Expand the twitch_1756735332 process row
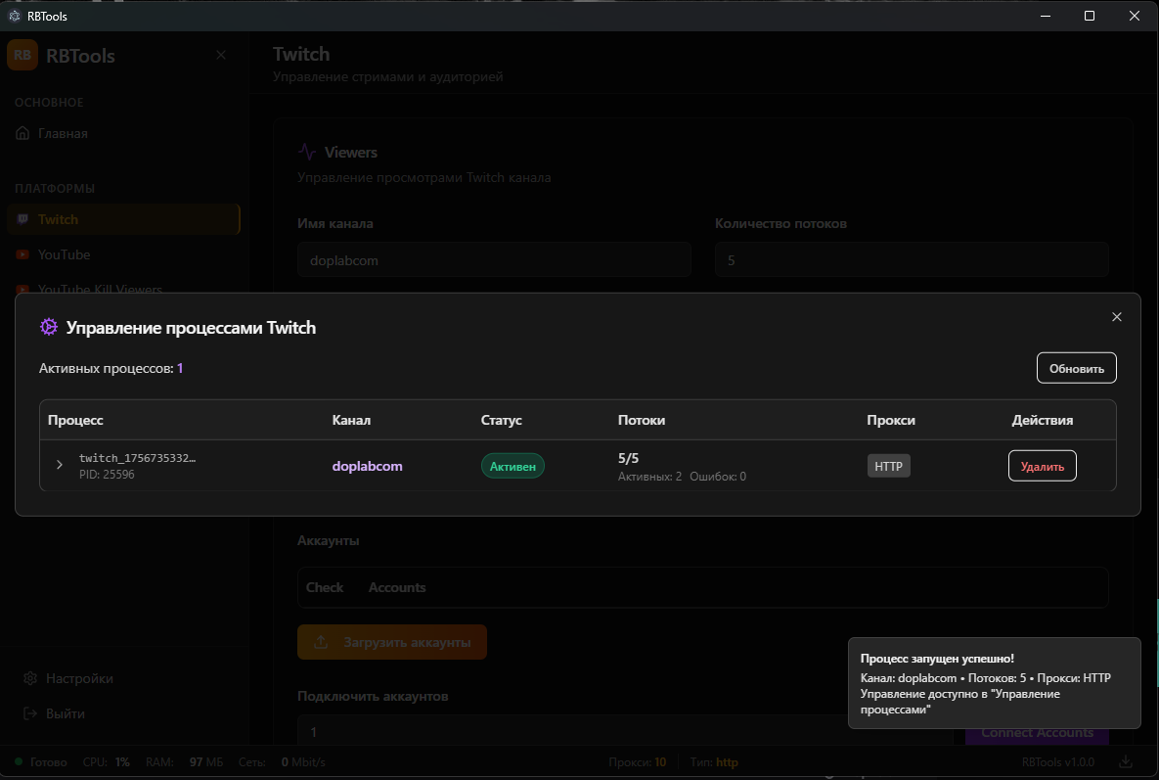1159x780 pixels. point(59,465)
